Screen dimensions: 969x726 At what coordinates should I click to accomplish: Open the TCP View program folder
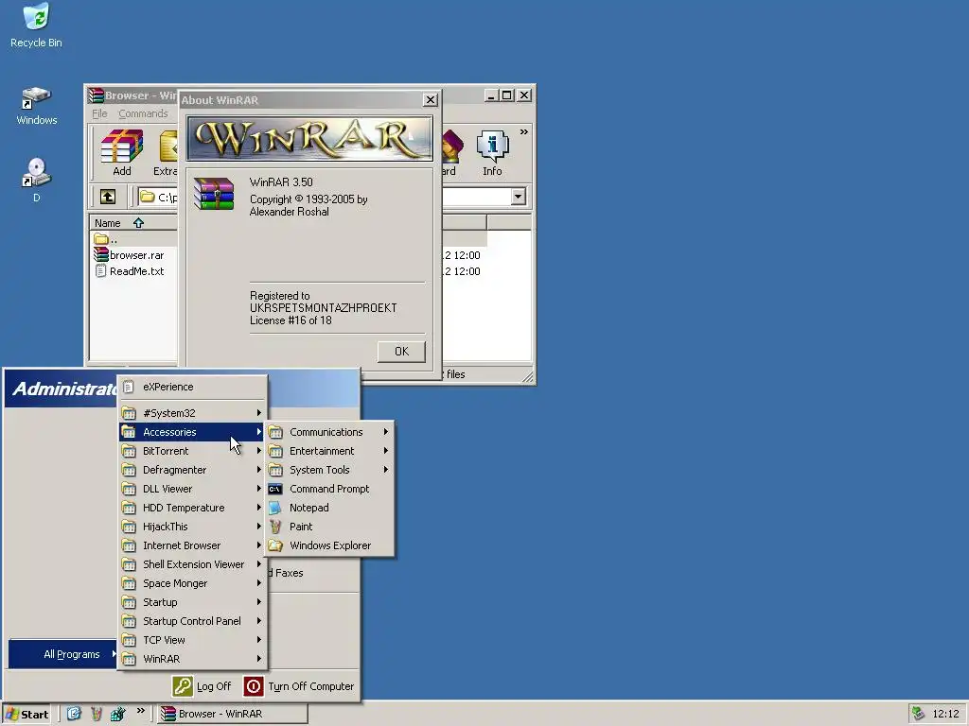click(x=192, y=640)
